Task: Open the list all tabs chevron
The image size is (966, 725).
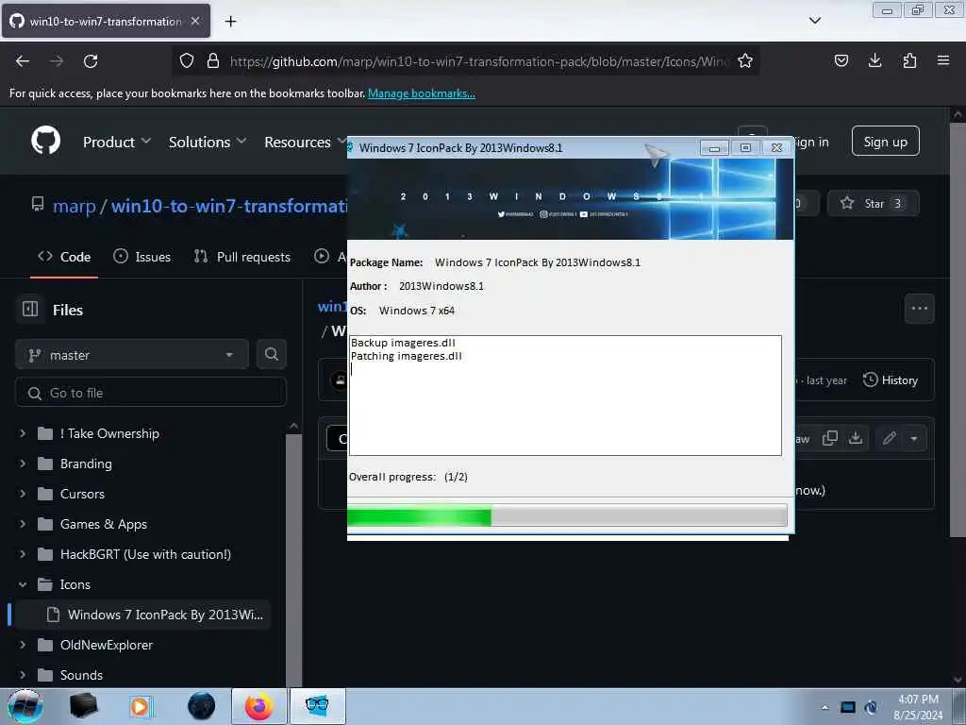Action: tap(814, 21)
